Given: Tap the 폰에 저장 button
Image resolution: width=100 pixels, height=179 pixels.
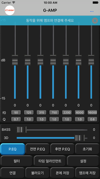Looking at the screenshot, I should [x=62, y=173].
